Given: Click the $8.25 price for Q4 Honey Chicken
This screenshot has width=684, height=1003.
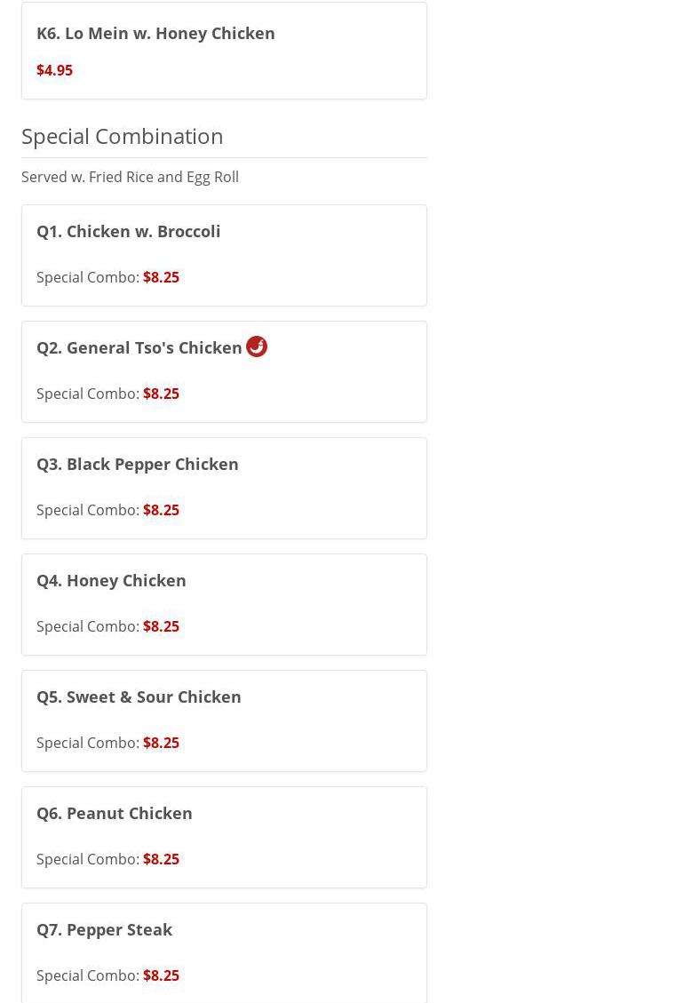Looking at the screenshot, I should (x=161, y=626).
